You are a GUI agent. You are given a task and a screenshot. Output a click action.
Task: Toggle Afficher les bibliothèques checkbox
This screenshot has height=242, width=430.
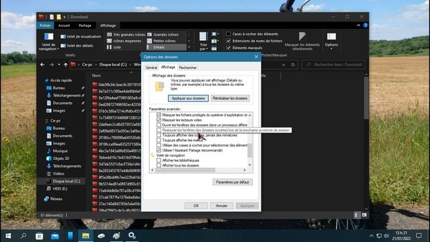[x=159, y=160]
